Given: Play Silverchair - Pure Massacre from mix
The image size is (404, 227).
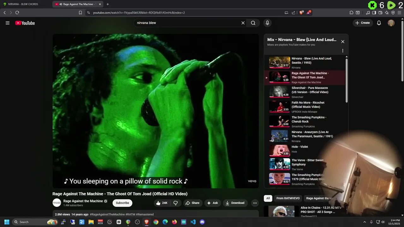Looking at the screenshot, I should (305, 92).
